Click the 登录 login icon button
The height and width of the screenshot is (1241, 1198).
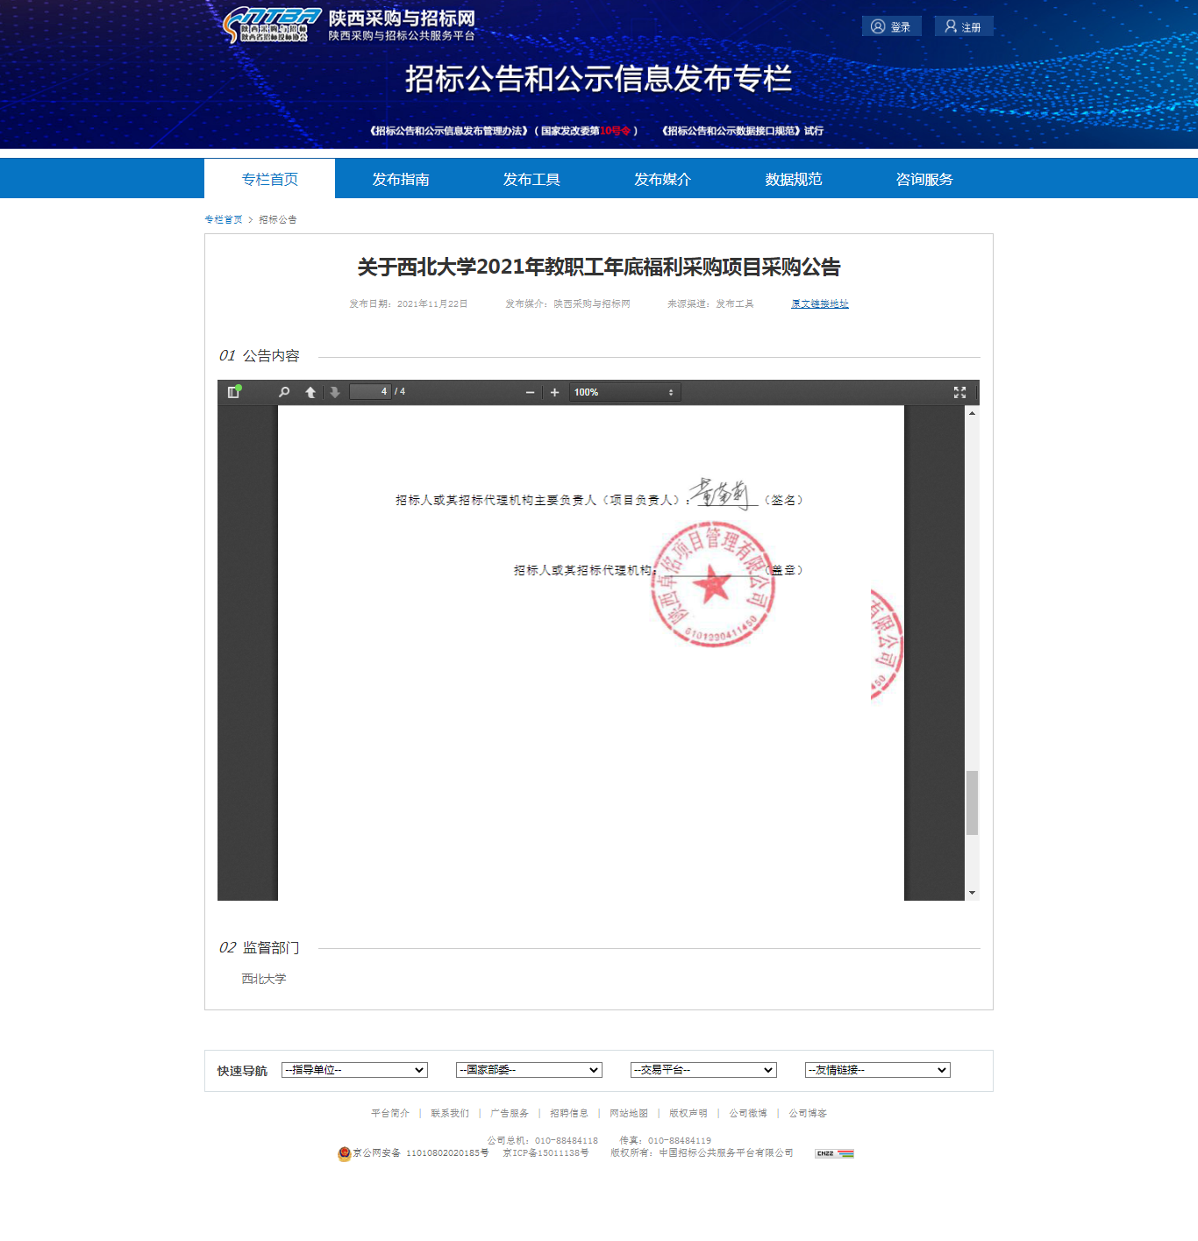[891, 26]
